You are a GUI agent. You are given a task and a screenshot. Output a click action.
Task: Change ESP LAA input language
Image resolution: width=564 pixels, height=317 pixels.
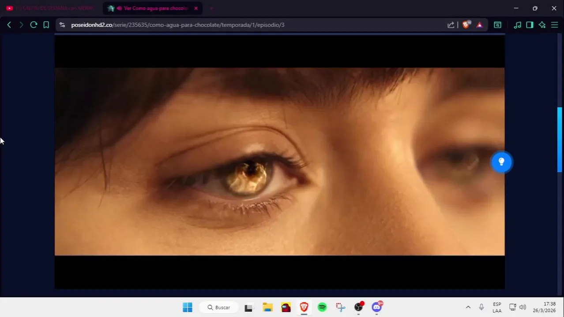497,307
